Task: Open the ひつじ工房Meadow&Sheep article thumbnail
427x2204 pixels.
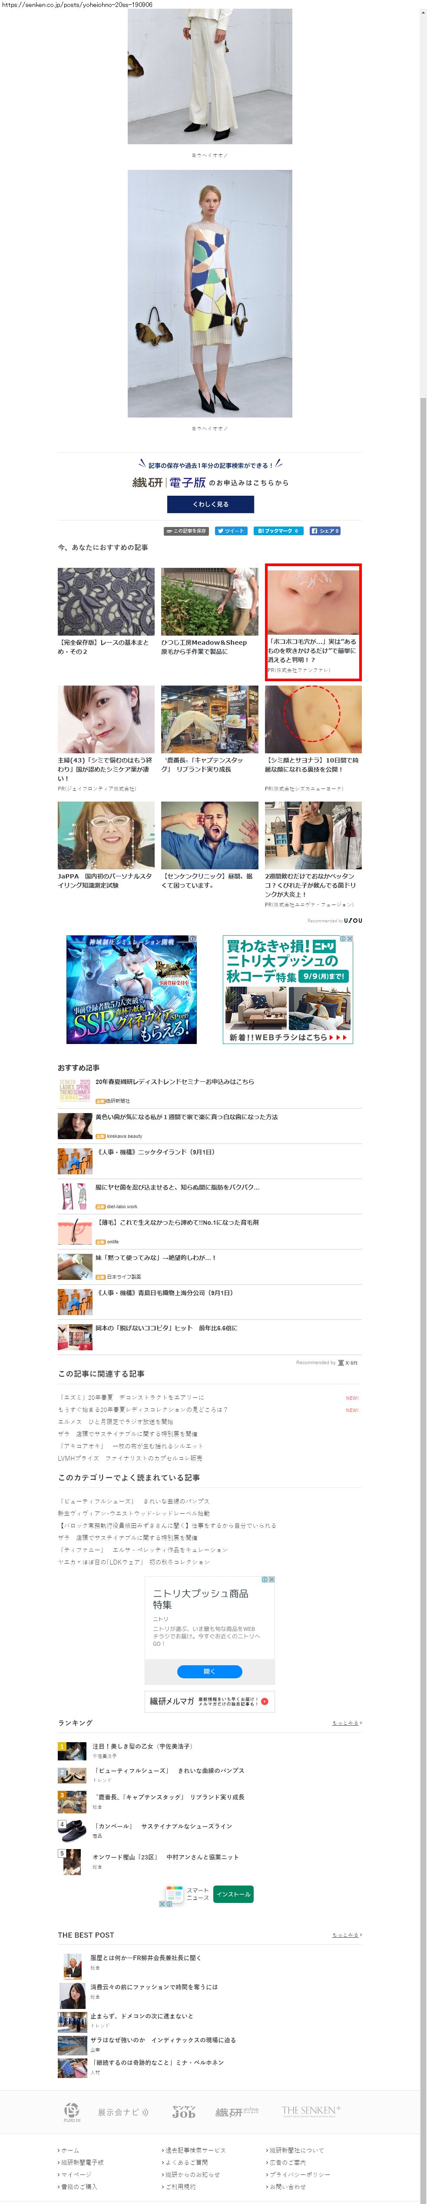Action: tap(210, 601)
